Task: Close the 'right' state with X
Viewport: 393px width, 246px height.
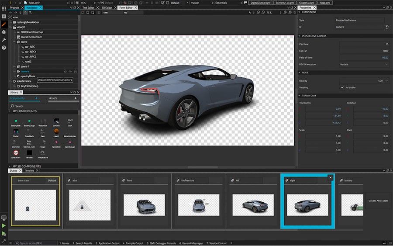Action: (x=331, y=177)
